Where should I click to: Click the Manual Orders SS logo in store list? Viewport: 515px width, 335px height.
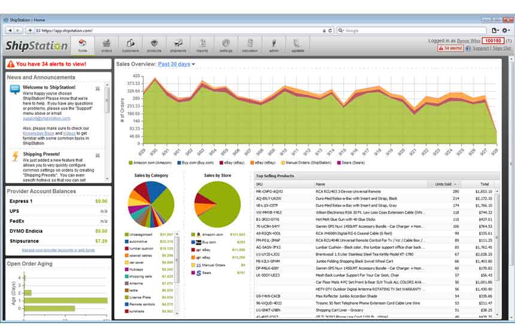[x=198, y=265]
